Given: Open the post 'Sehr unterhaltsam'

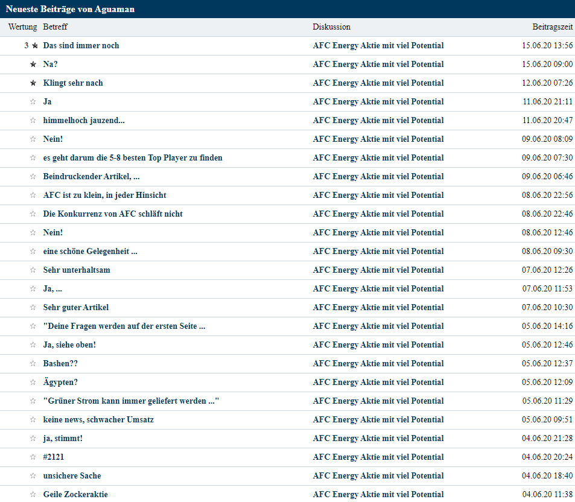Looking at the screenshot, I should tap(77, 270).
